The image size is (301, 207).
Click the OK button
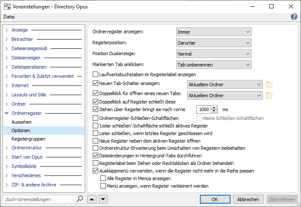pyautogui.click(x=215, y=199)
